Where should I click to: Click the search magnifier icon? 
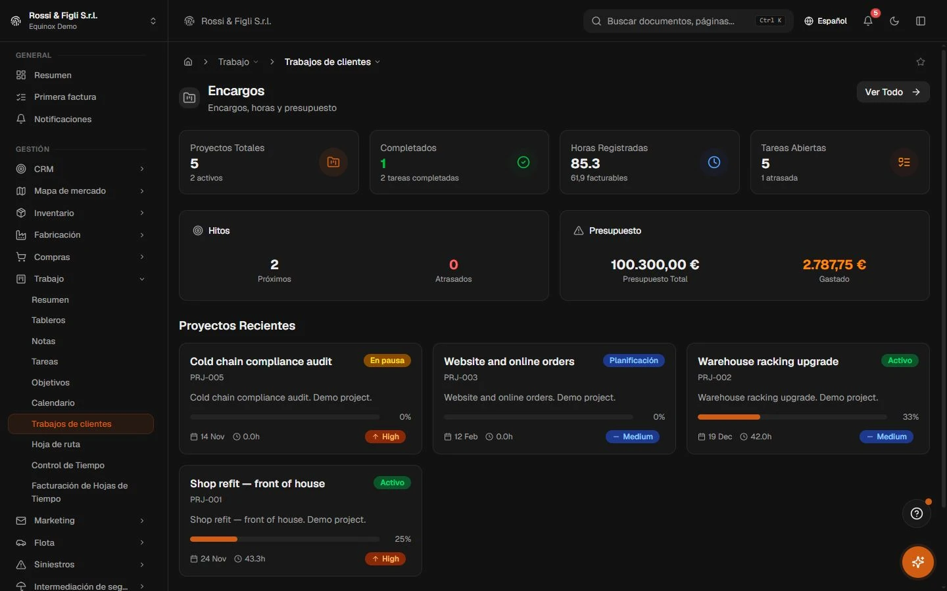tap(596, 21)
